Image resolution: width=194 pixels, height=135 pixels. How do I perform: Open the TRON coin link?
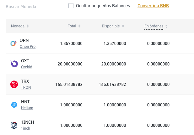click(x=26, y=87)
